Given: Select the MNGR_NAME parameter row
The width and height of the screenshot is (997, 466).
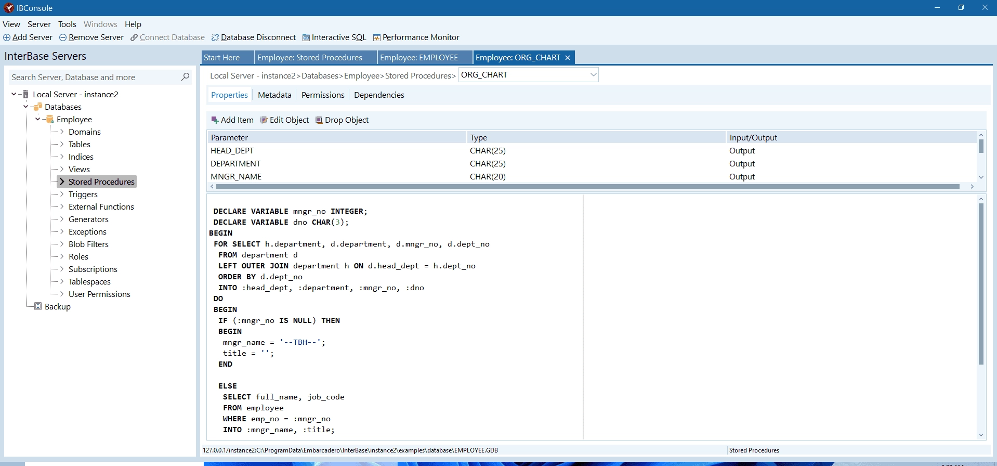Looking at the screenshot, I should point(592,177).
